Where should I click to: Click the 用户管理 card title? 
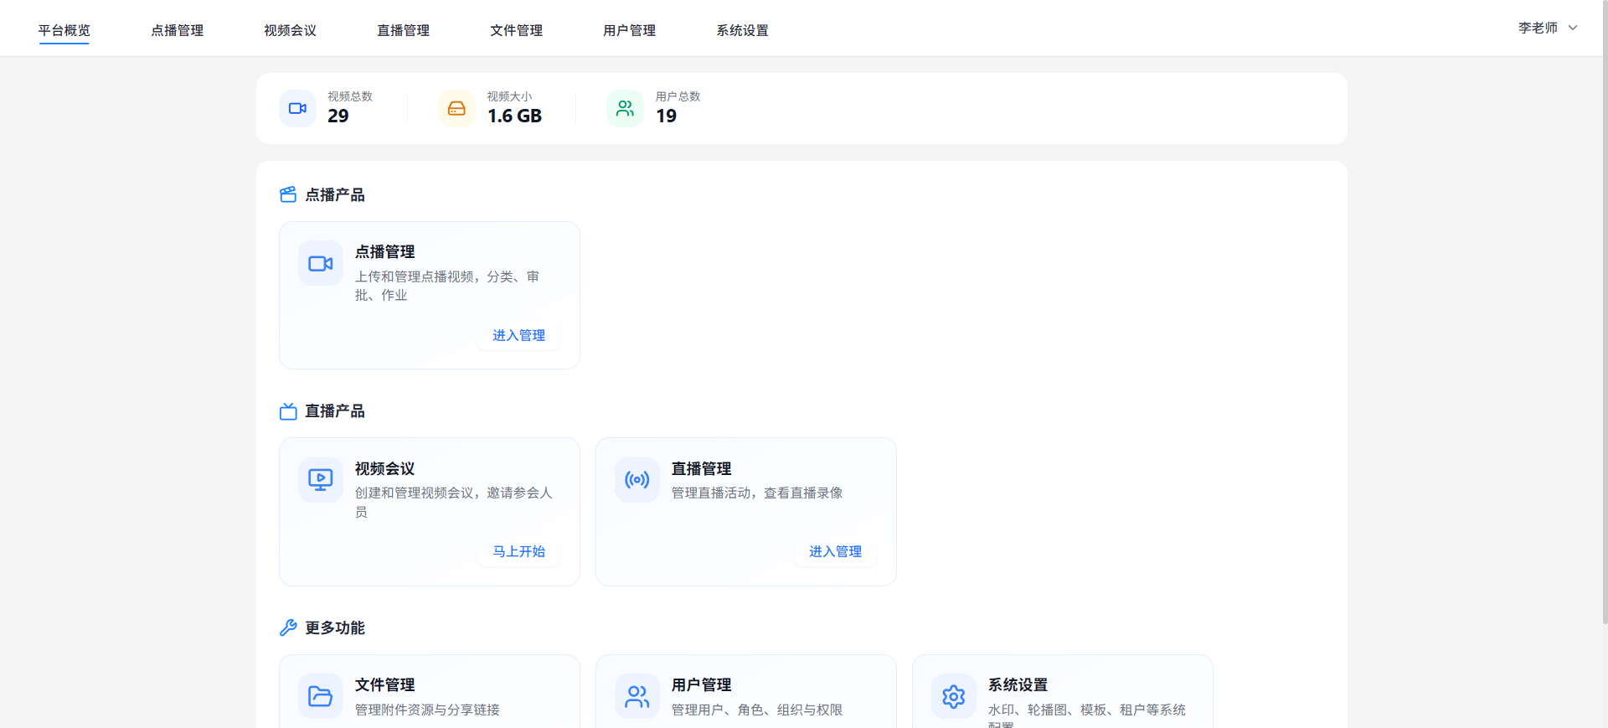tap(701, 684)
